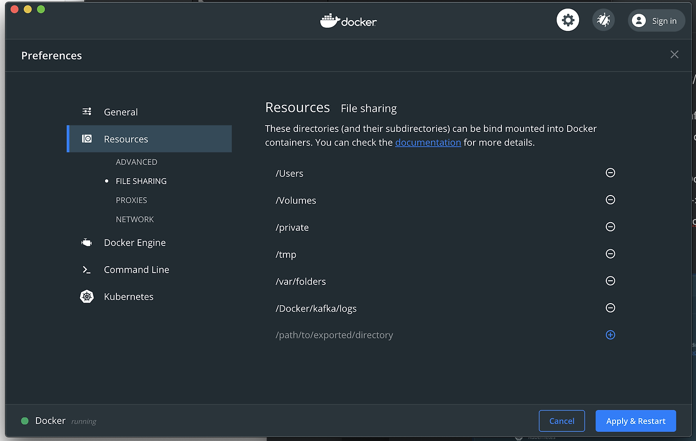This screenshot has width=696, height=441.
Task: Select the /Docker/kafka/logs path text
Action: pos(316,308)
